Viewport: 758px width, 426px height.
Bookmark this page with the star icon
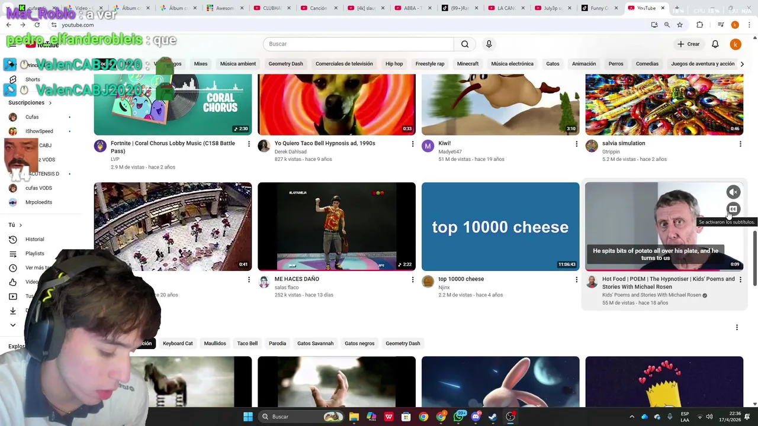pyautogui.click(x=680, y=25)
